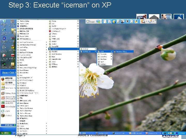186x139 pixels.
Task: Click clock in system tray
Action: [x=182, y=133]
